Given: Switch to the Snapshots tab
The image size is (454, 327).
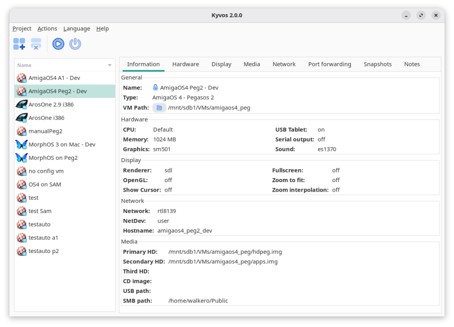Looking at the screenshot, I should coord(377,64).
